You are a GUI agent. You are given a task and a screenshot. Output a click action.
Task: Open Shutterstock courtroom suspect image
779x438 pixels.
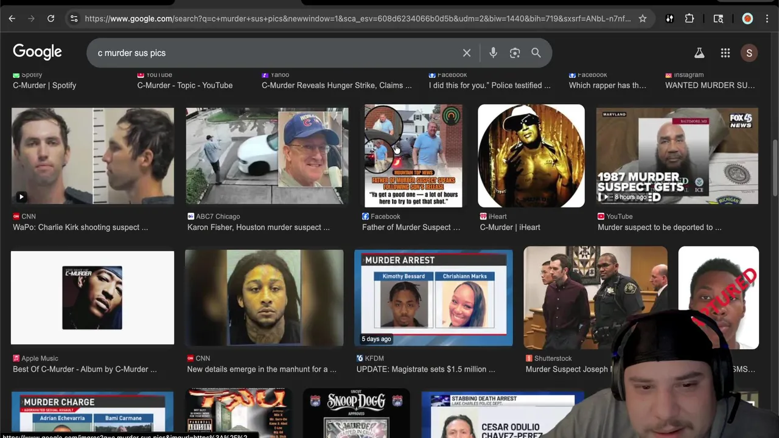(x=595, y=297)
